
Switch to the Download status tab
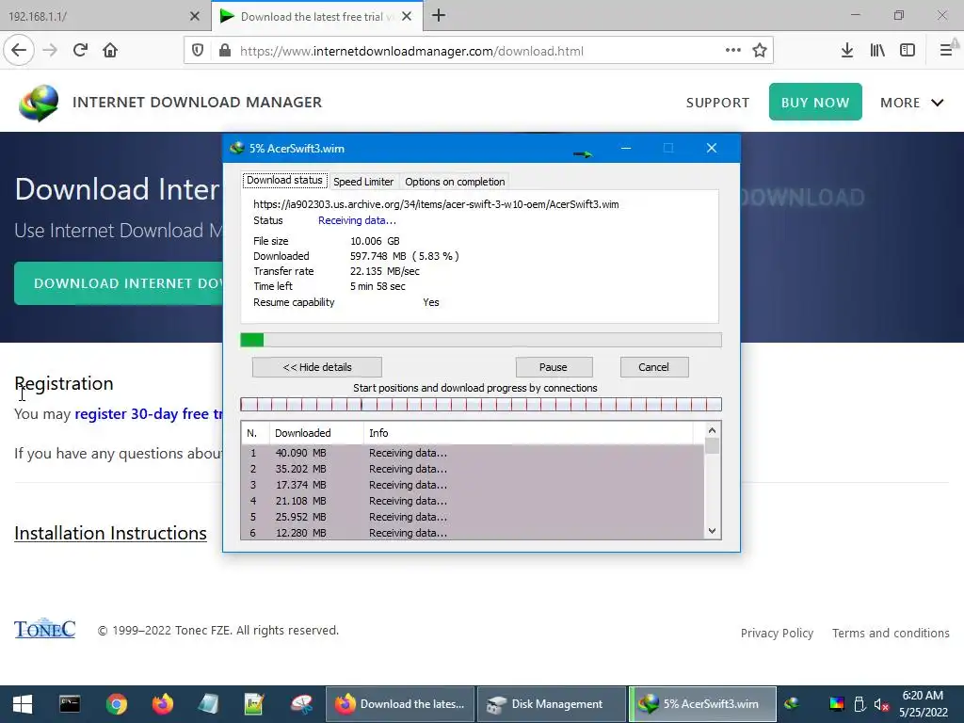click(x=284, y=180)
